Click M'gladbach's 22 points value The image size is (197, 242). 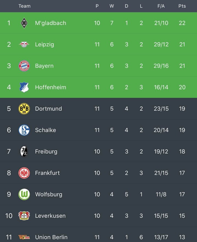[182, 23]
